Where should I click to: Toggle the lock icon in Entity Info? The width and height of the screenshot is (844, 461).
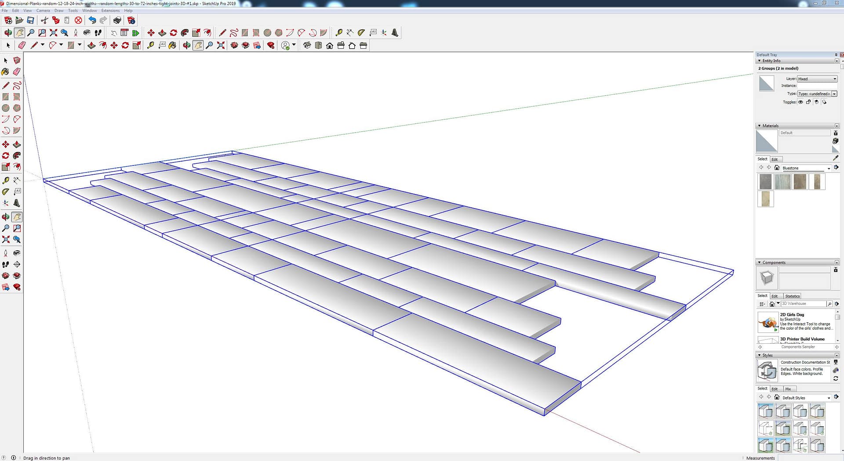click(x=808, y=102)
